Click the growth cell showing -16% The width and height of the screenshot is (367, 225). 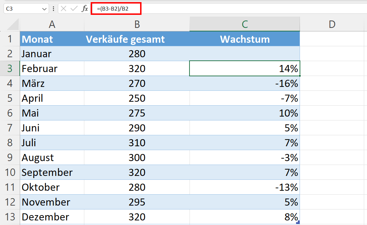click(x=245, y=83)
